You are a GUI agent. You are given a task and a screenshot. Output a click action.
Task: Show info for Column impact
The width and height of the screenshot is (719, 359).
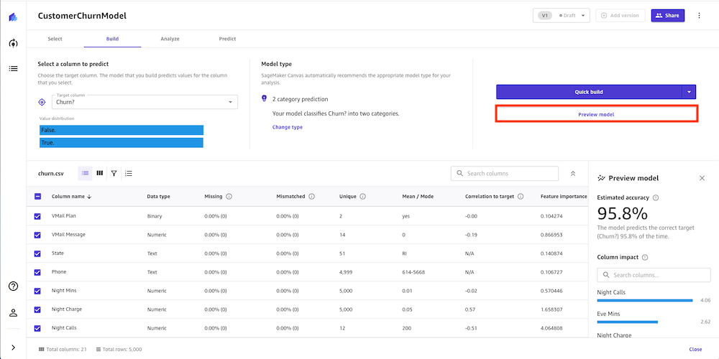pos(645,257)
